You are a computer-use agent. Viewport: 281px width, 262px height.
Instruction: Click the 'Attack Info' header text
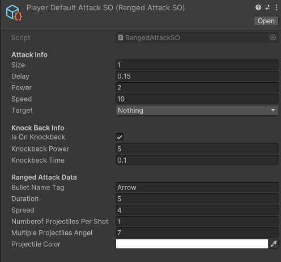click(x=29, y=55)
